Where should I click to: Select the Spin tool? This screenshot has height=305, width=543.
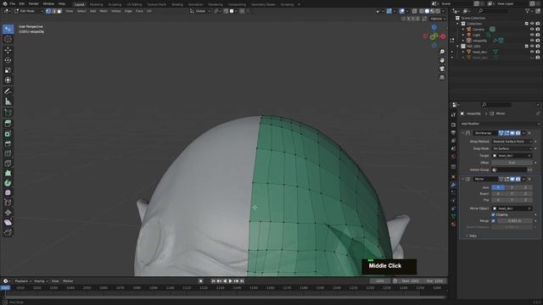8,183
